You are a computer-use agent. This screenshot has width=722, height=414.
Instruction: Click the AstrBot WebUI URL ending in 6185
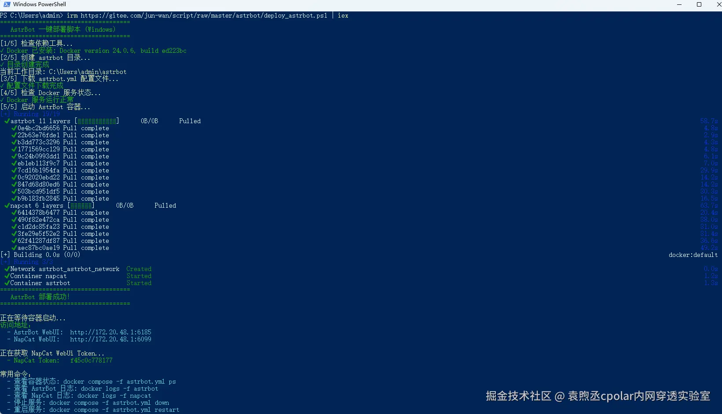[x=111, y=332]
